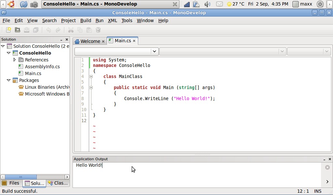Viewport: 333px width, 195px height.
Task: Minimize the Application Output pad
Action: [324, 159]
